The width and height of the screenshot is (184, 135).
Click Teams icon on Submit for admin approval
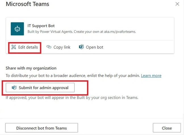click(x=14, y=88)
